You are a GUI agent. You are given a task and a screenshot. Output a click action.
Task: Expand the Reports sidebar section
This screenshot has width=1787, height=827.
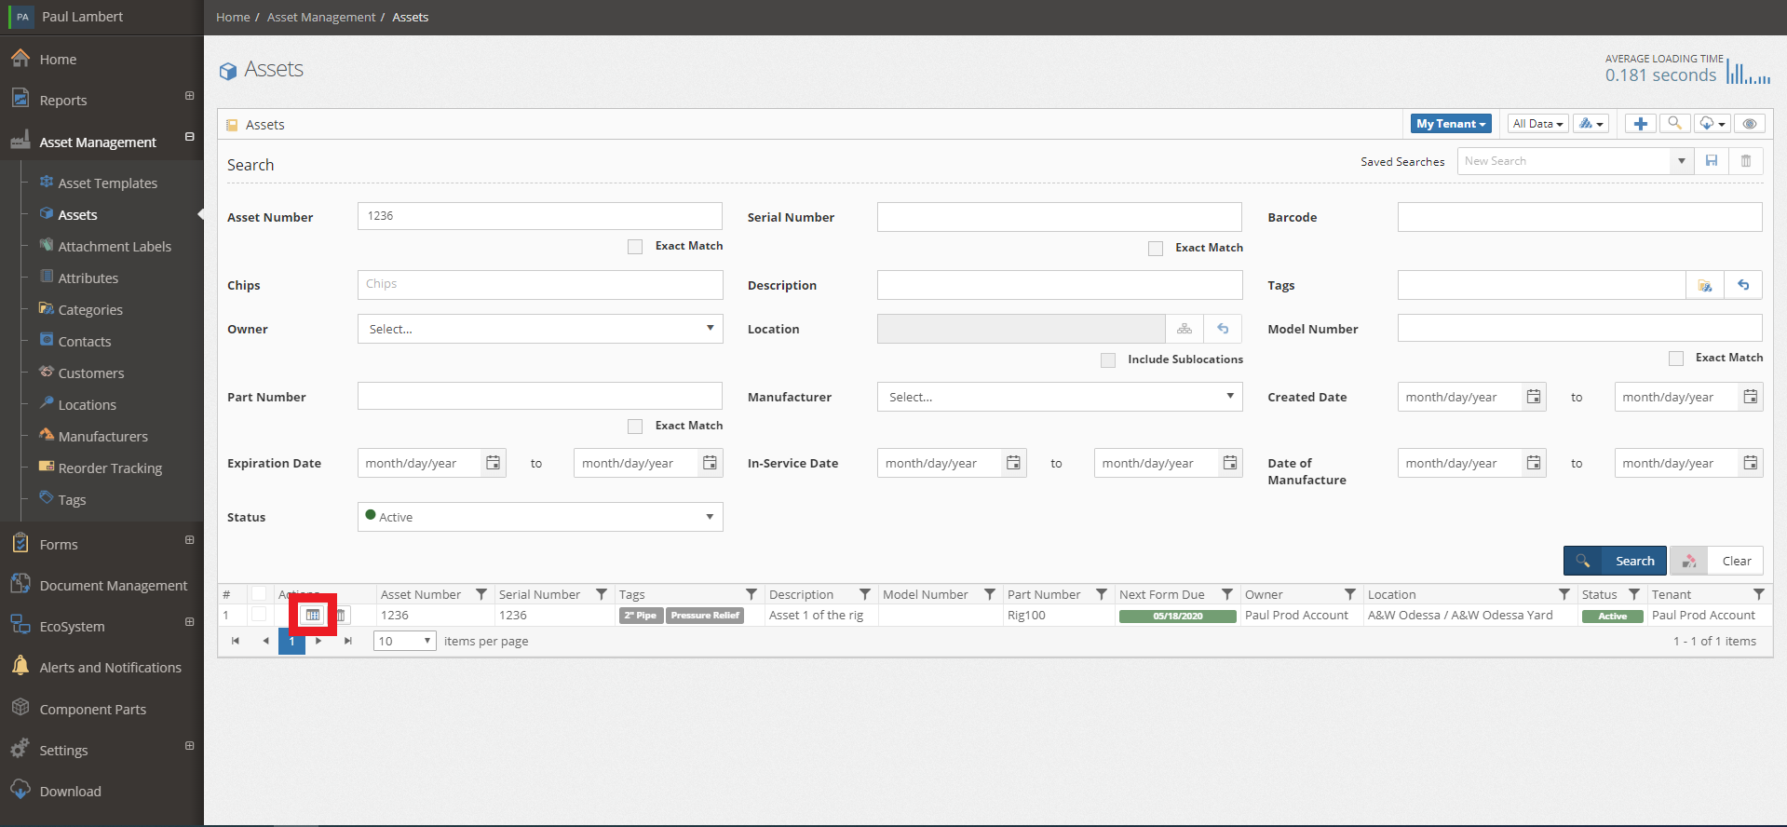coord(189,96)
